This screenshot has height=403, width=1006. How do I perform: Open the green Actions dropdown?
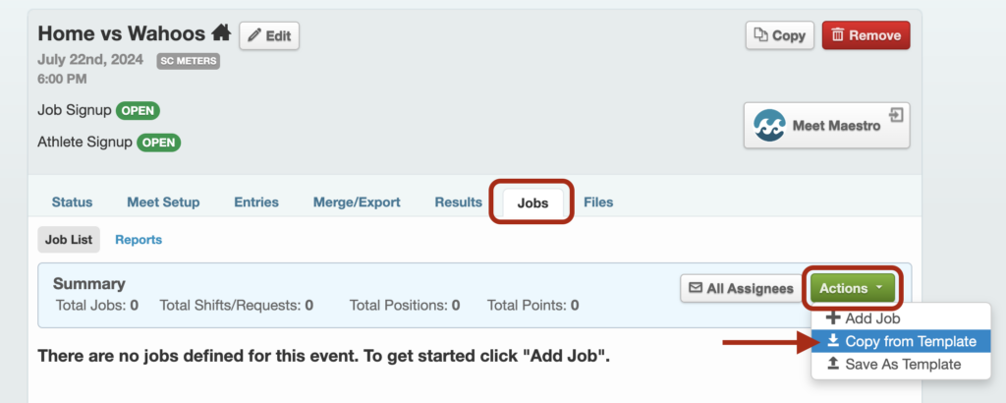tap(852, 288)
